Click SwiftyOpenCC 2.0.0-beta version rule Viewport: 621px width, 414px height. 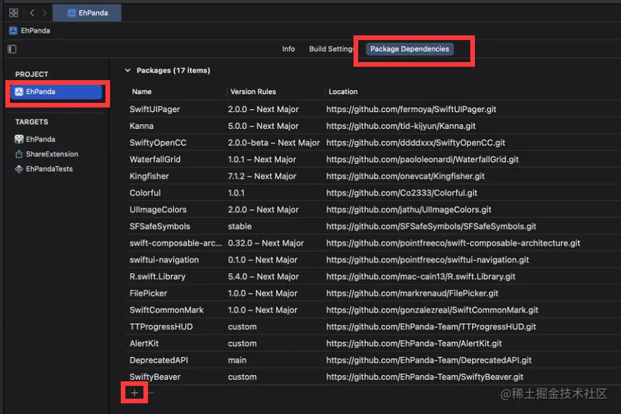click(x=273, y=143)
